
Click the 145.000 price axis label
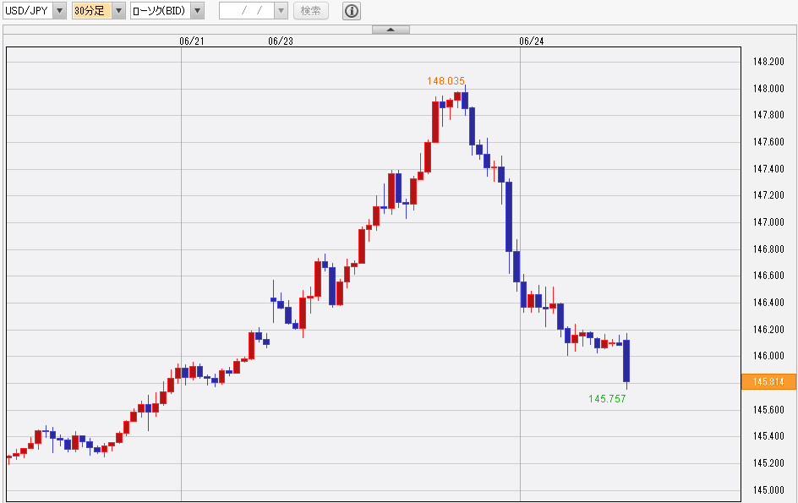(768, 490)
